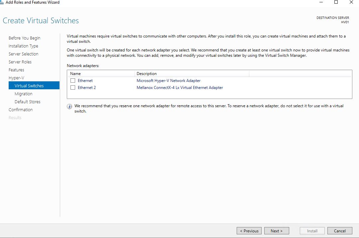Select the Mellanox ConnectX-4 Lx adapter row
359x238 pixels.
179,88
